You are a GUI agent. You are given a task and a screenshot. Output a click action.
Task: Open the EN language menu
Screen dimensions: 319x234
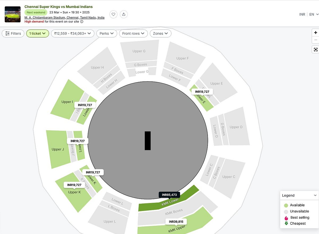pos(313,14)
